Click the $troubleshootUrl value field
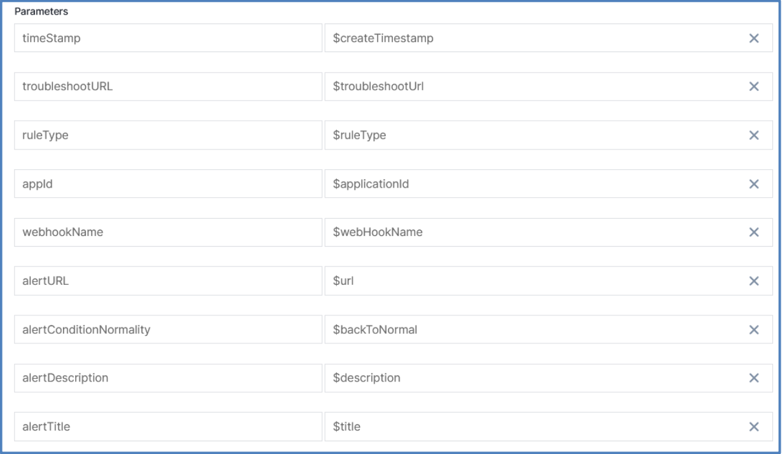This screenshot has height=454, width=782. [535, 86]
